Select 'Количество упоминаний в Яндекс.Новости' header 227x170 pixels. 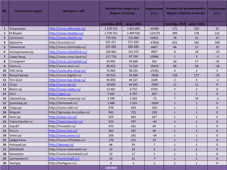[x=185, y=11]
